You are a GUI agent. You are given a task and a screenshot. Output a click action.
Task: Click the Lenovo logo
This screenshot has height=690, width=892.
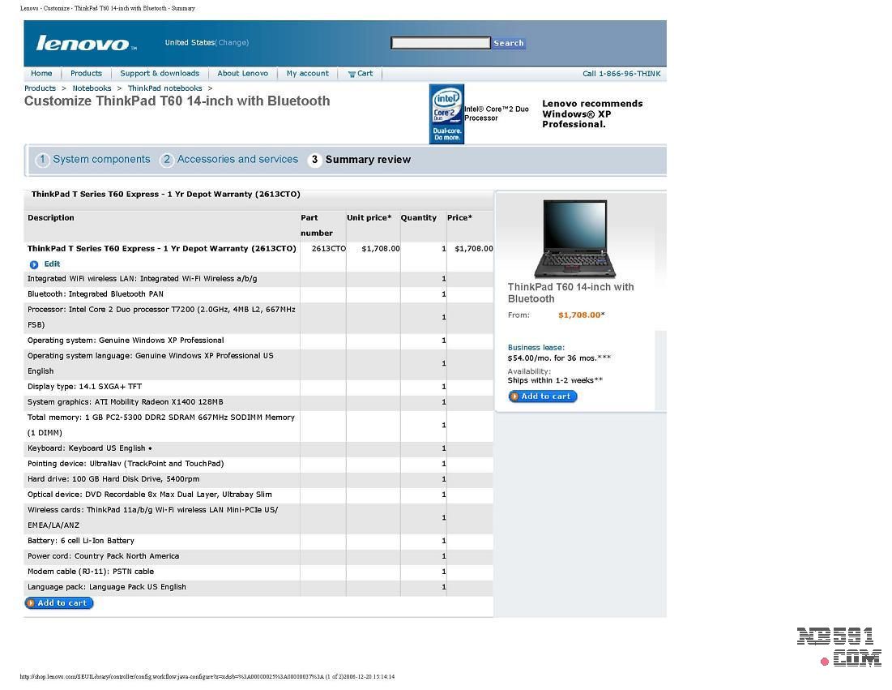(83, 44)
